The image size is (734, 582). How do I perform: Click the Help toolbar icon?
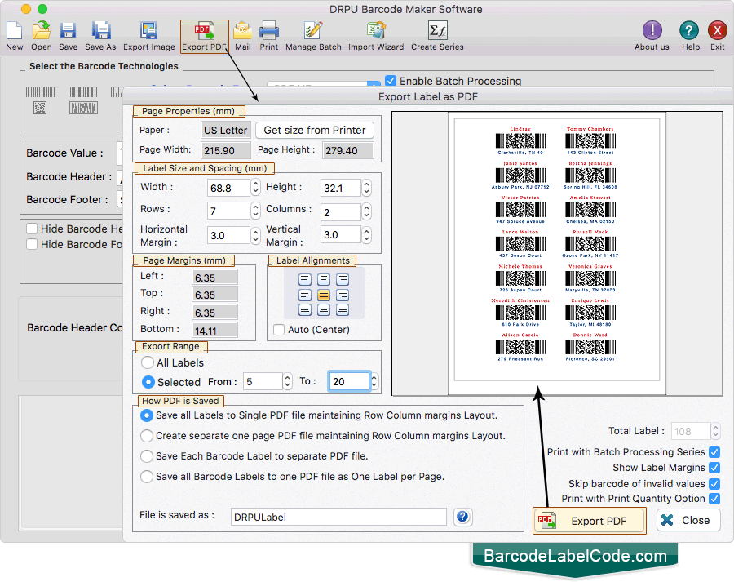point(690,36)
